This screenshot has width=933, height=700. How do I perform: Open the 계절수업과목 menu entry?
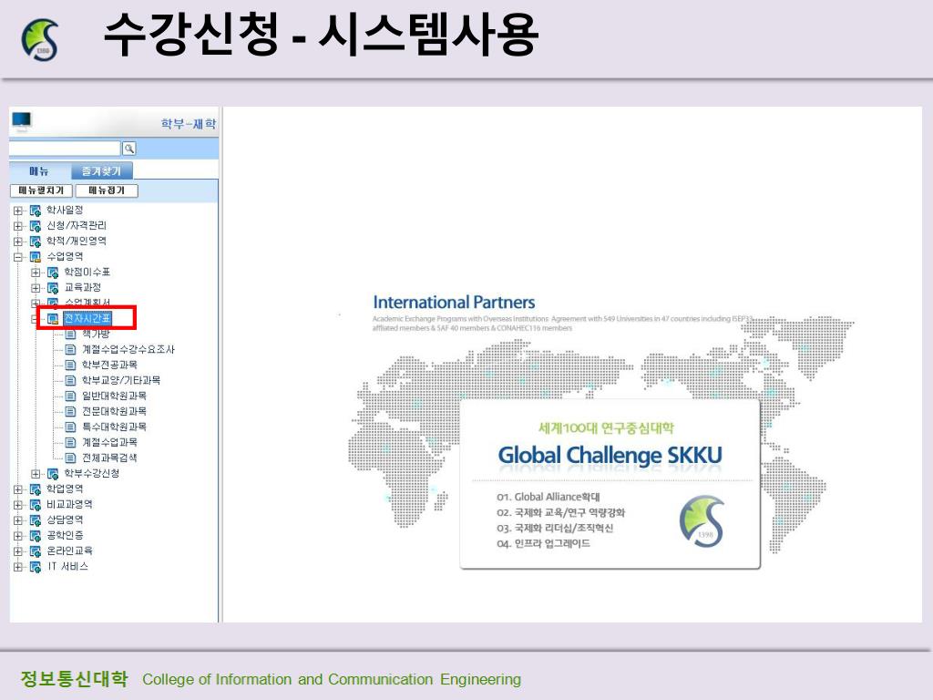(109, 442)
